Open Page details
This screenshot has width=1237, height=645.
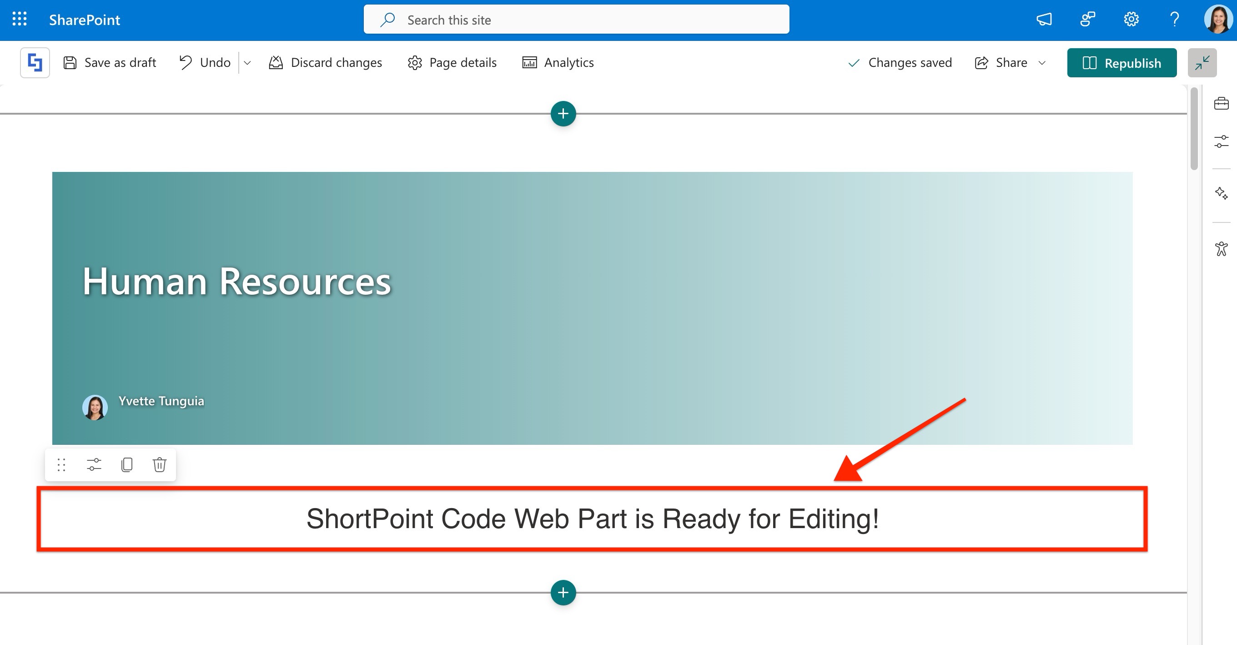(452, 63)
